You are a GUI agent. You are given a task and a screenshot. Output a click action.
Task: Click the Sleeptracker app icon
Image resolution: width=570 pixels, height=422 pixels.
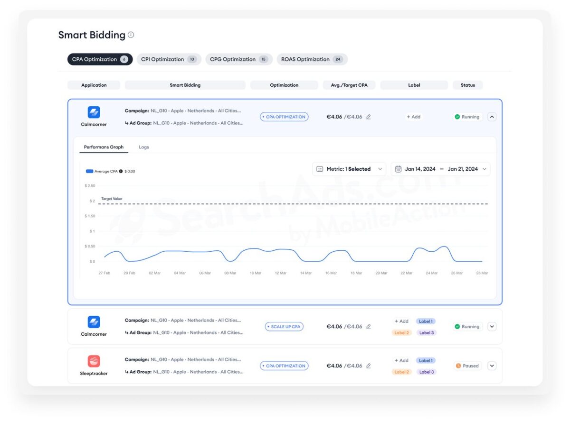tap(94, 361)
